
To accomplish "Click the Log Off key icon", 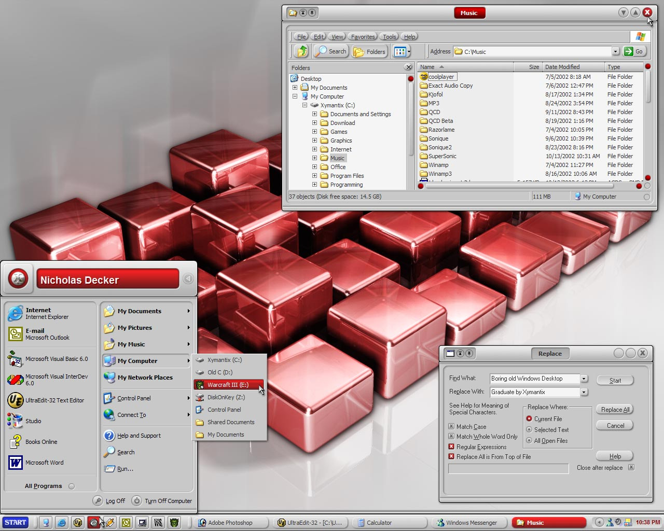I will click(x=98, y=501).
